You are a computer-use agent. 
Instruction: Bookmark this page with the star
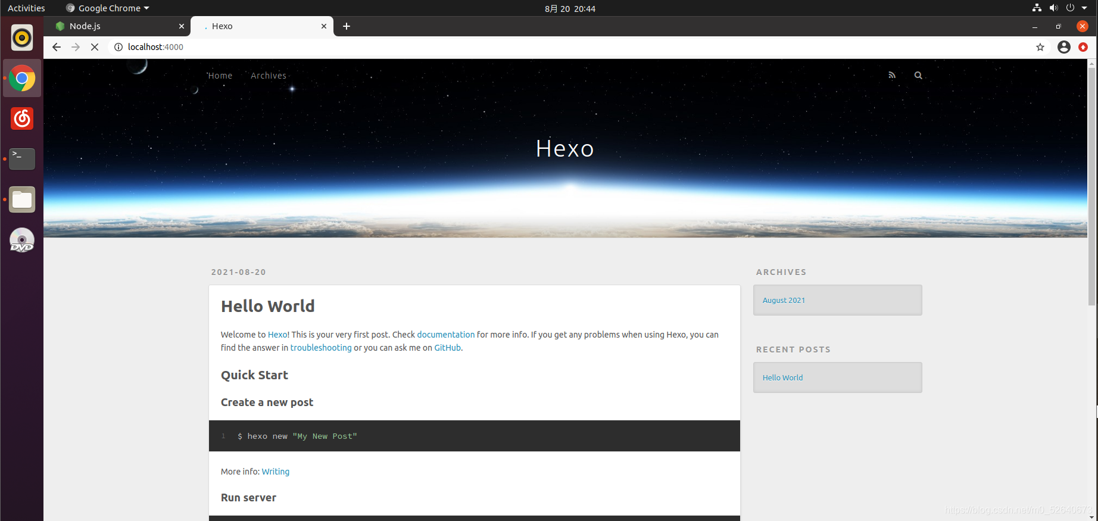pyautogui.click(x=1040, y=47)
